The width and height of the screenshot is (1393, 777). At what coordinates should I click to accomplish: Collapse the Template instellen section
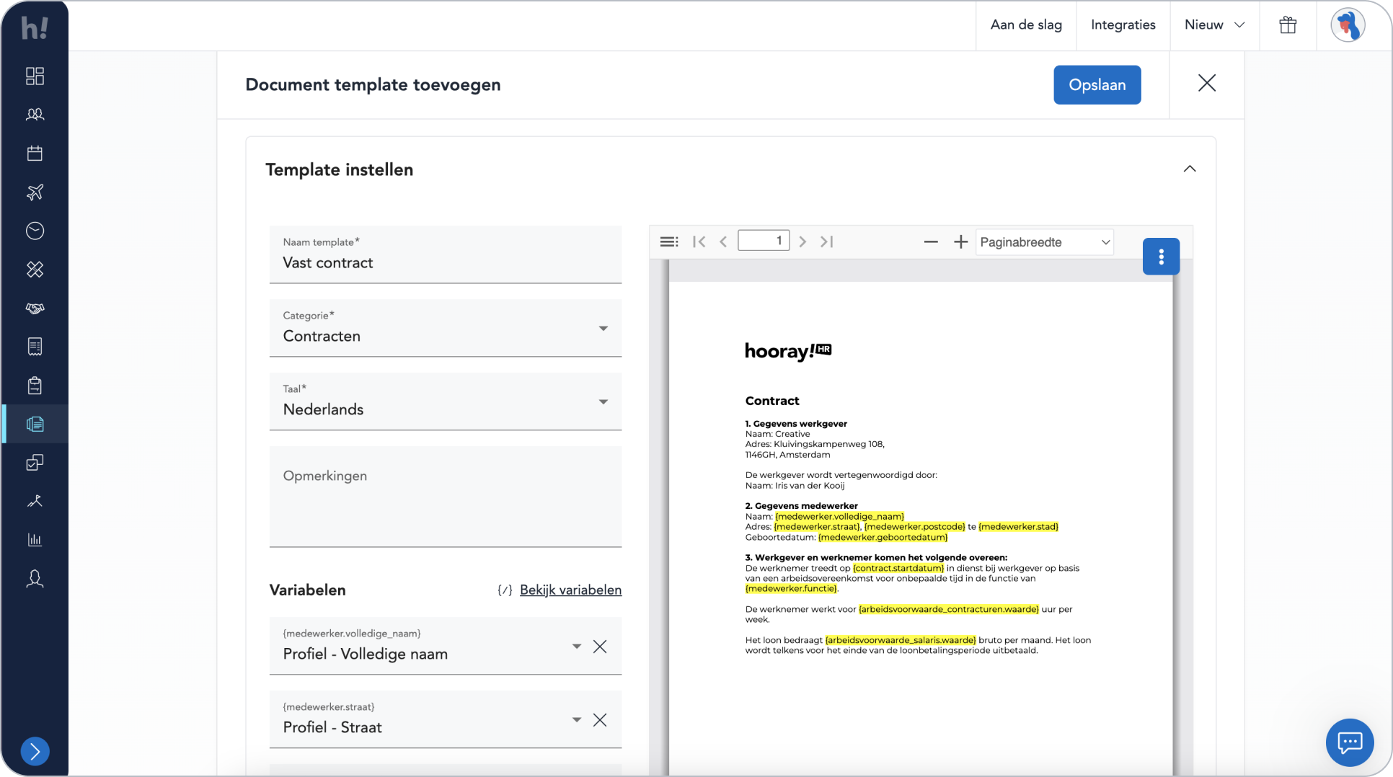(1190, 169)
